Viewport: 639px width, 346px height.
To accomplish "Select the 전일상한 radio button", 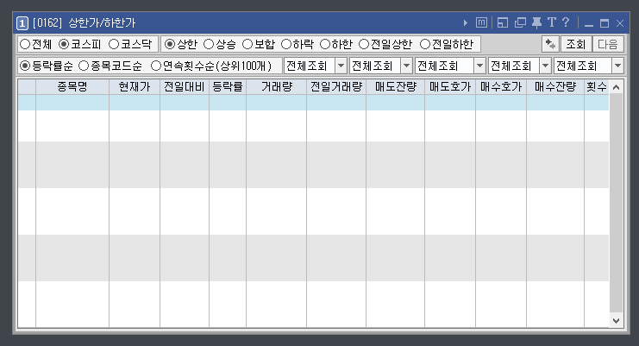I will [x=385, y=44].
